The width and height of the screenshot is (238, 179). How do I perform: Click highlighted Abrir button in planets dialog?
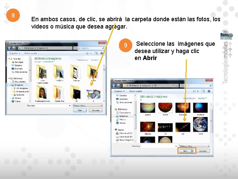[x=185, y=151]
